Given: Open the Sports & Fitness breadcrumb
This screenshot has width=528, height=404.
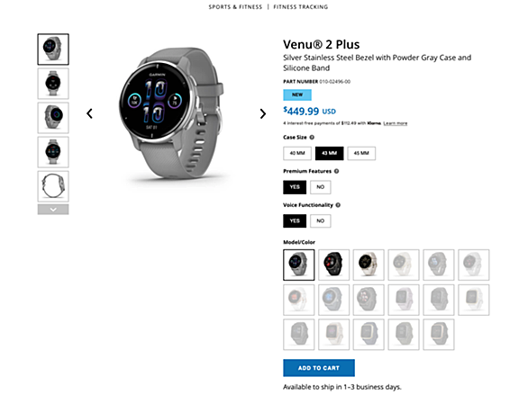Looking at the screenshot, I should [235, 6].
